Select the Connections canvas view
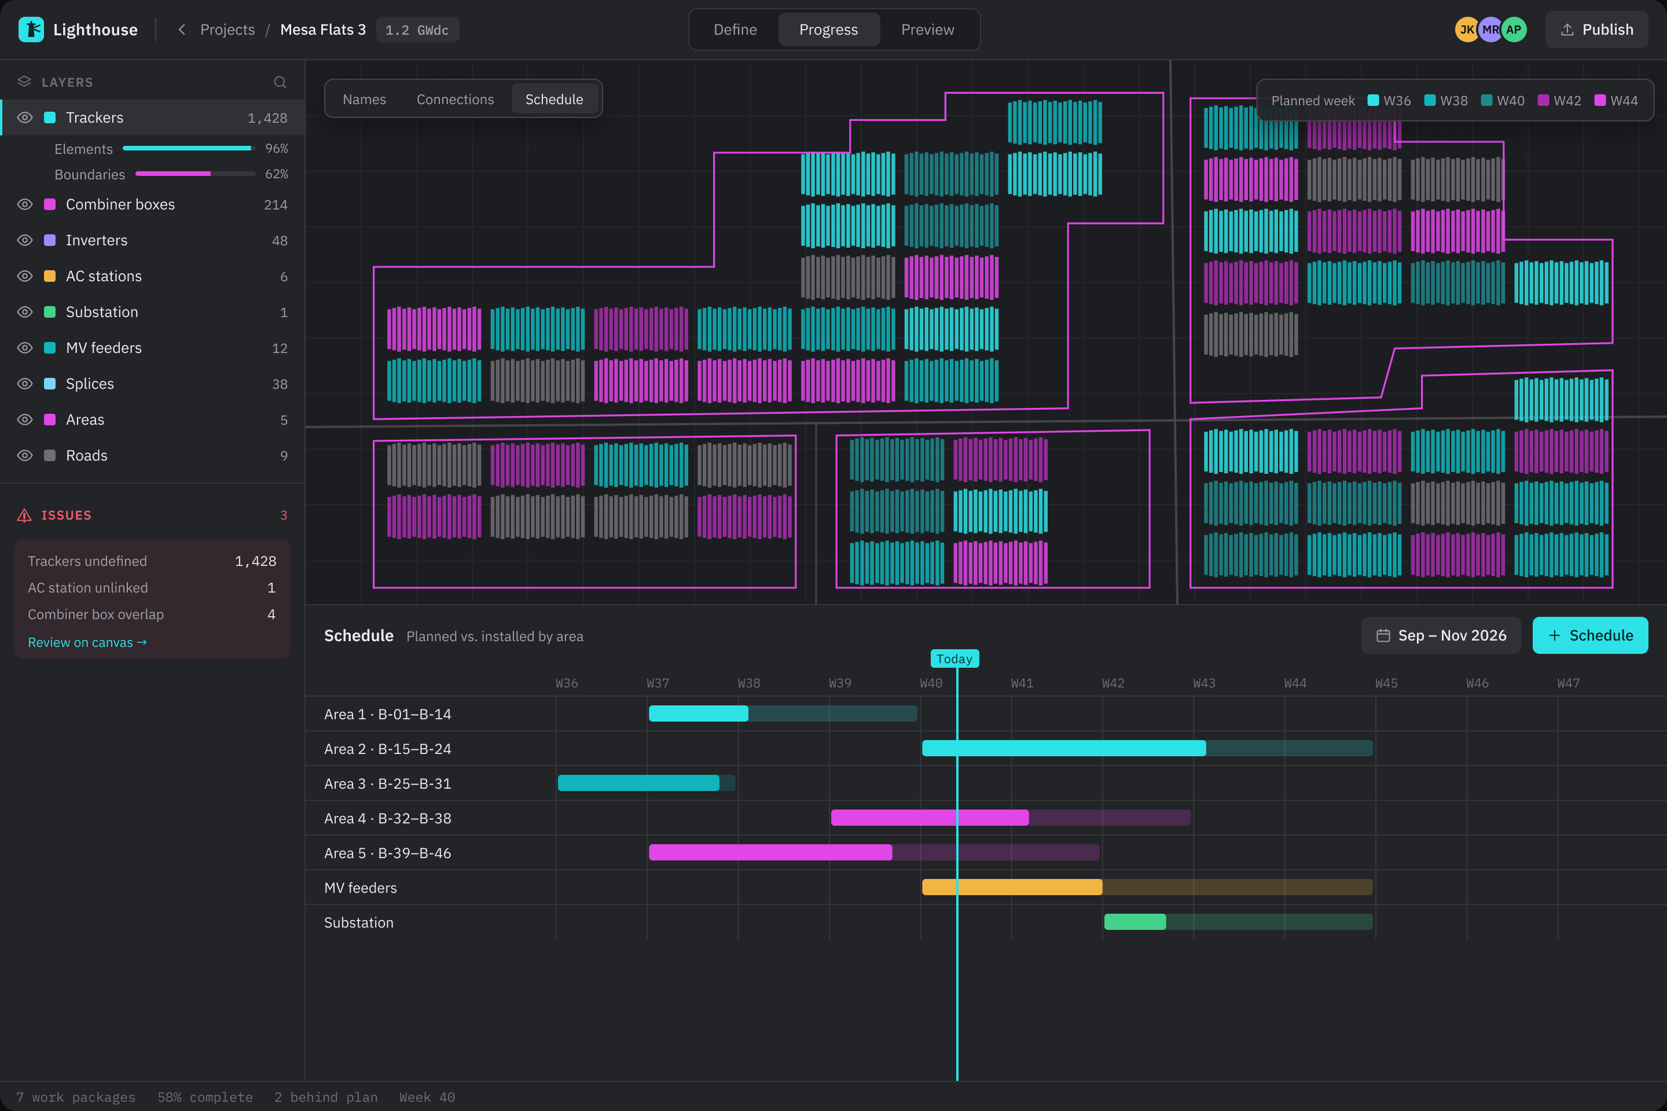This screenshot has width=1667, height=1111. [455, 99]
